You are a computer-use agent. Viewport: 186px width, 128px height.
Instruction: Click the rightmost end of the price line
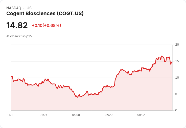click(172, 62)
